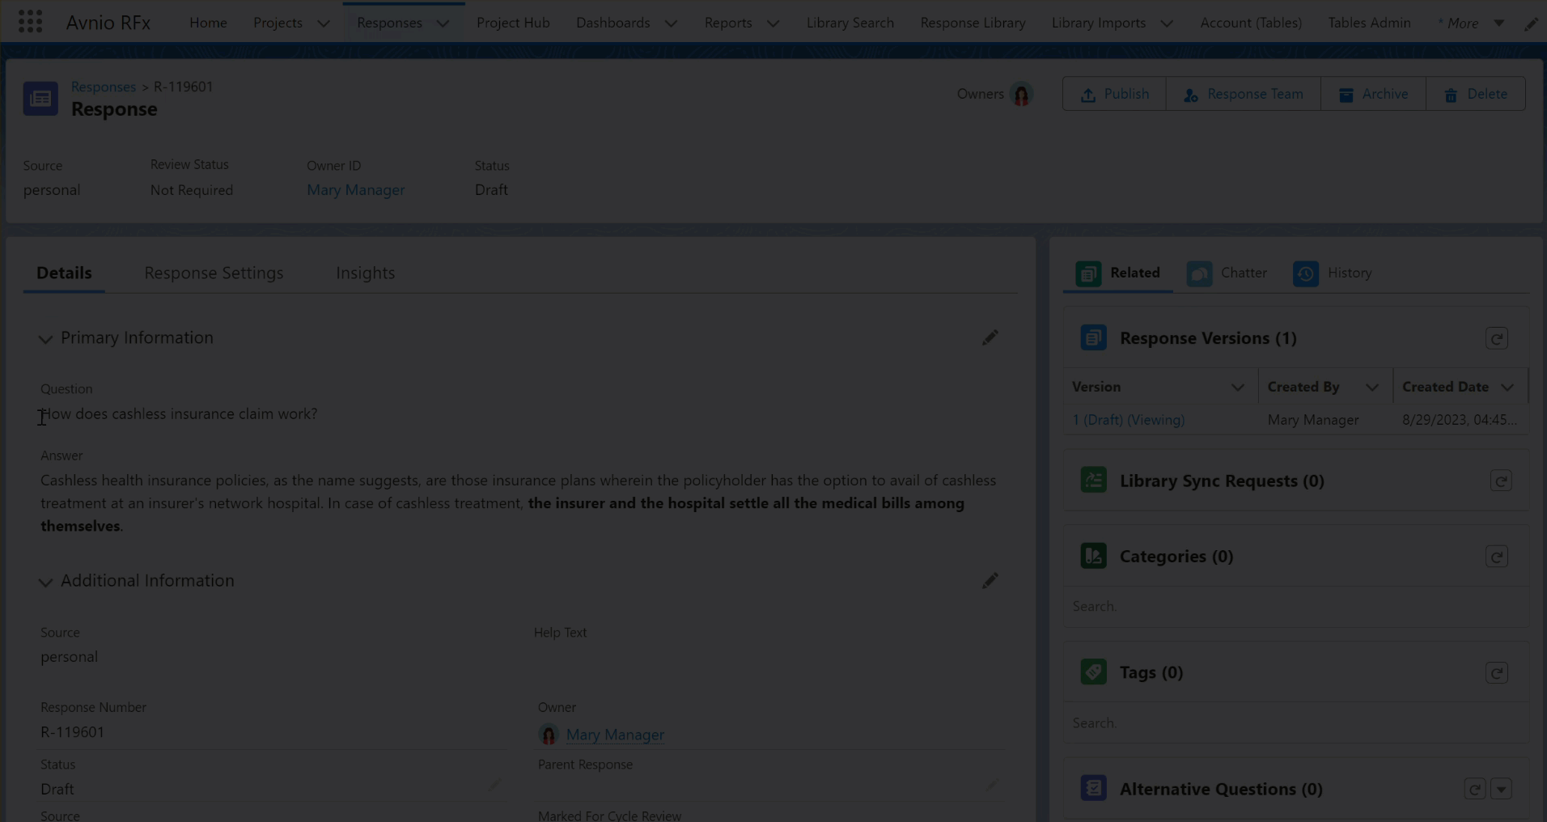This screenshot has height=822, width=1547.
Task: Refresh the Response Versions list
Action: pyautogui.click(x=1497, y=338)
